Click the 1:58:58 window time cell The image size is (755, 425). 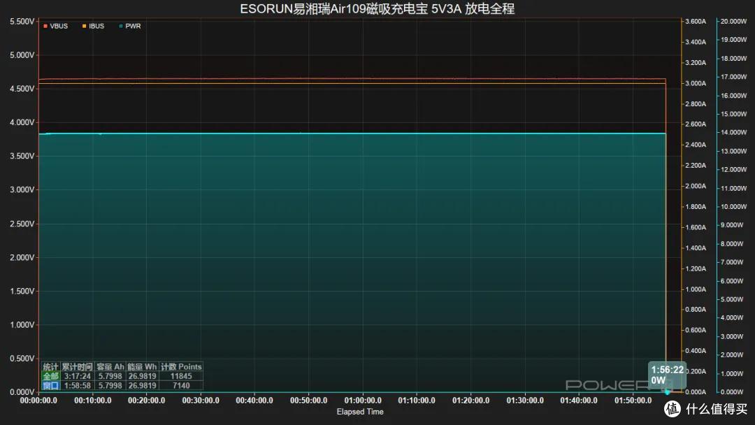click(77, 386)
